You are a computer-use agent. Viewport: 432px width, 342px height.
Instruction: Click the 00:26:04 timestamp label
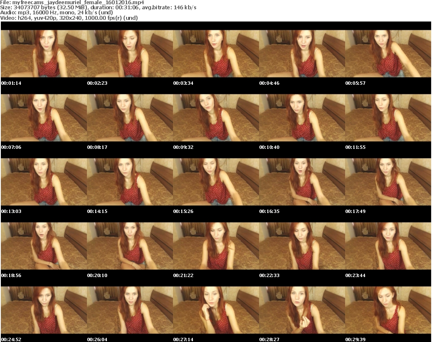coord(97,339)
